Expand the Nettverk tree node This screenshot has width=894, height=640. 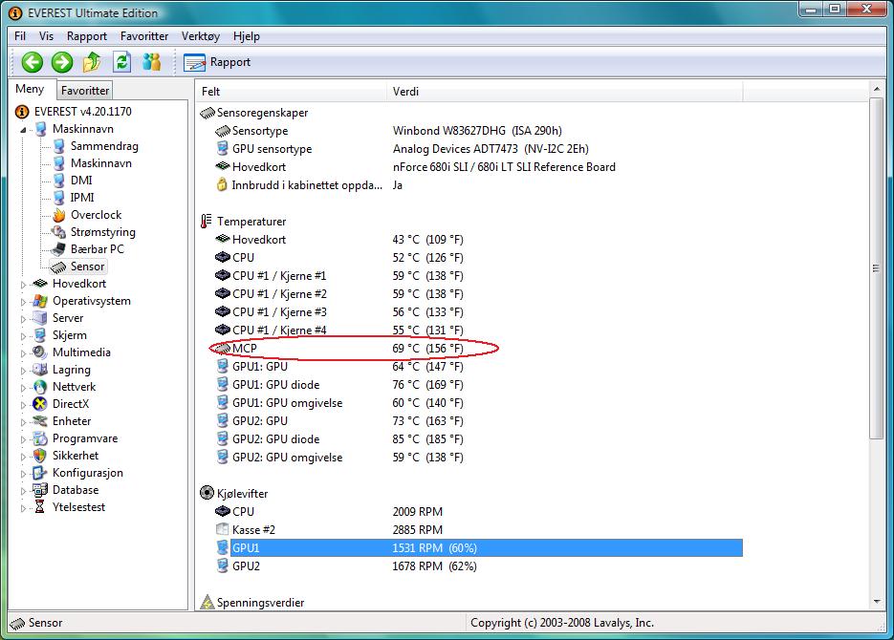(x=23, y=388)
